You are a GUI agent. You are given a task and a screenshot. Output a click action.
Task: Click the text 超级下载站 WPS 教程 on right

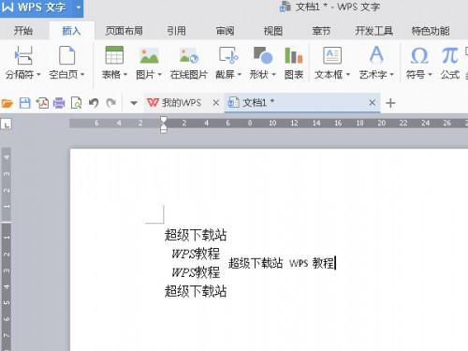tap(281, 263)
